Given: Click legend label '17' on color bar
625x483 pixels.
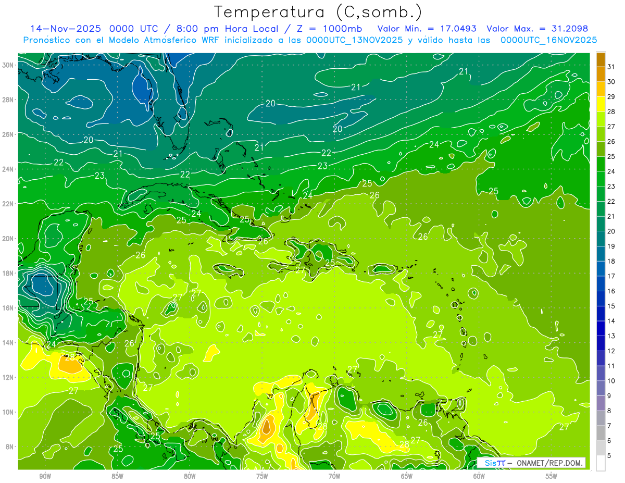Looking at the screenshot, I should tap(611, 276).
